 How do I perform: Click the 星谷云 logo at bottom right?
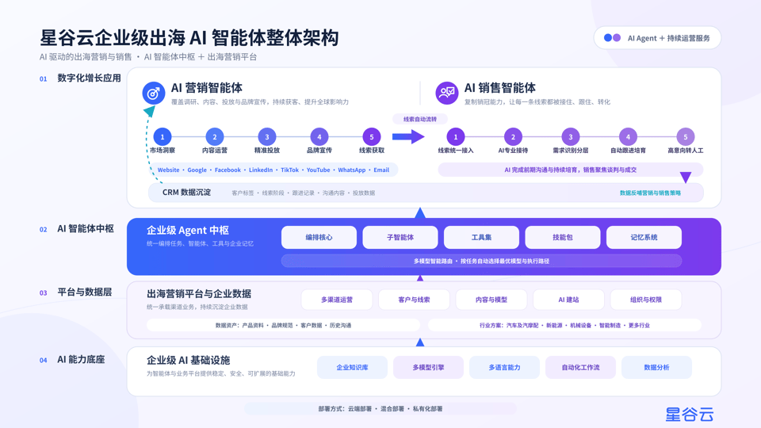(689, 415)
